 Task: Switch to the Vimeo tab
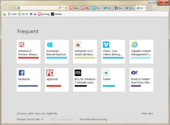97,8
